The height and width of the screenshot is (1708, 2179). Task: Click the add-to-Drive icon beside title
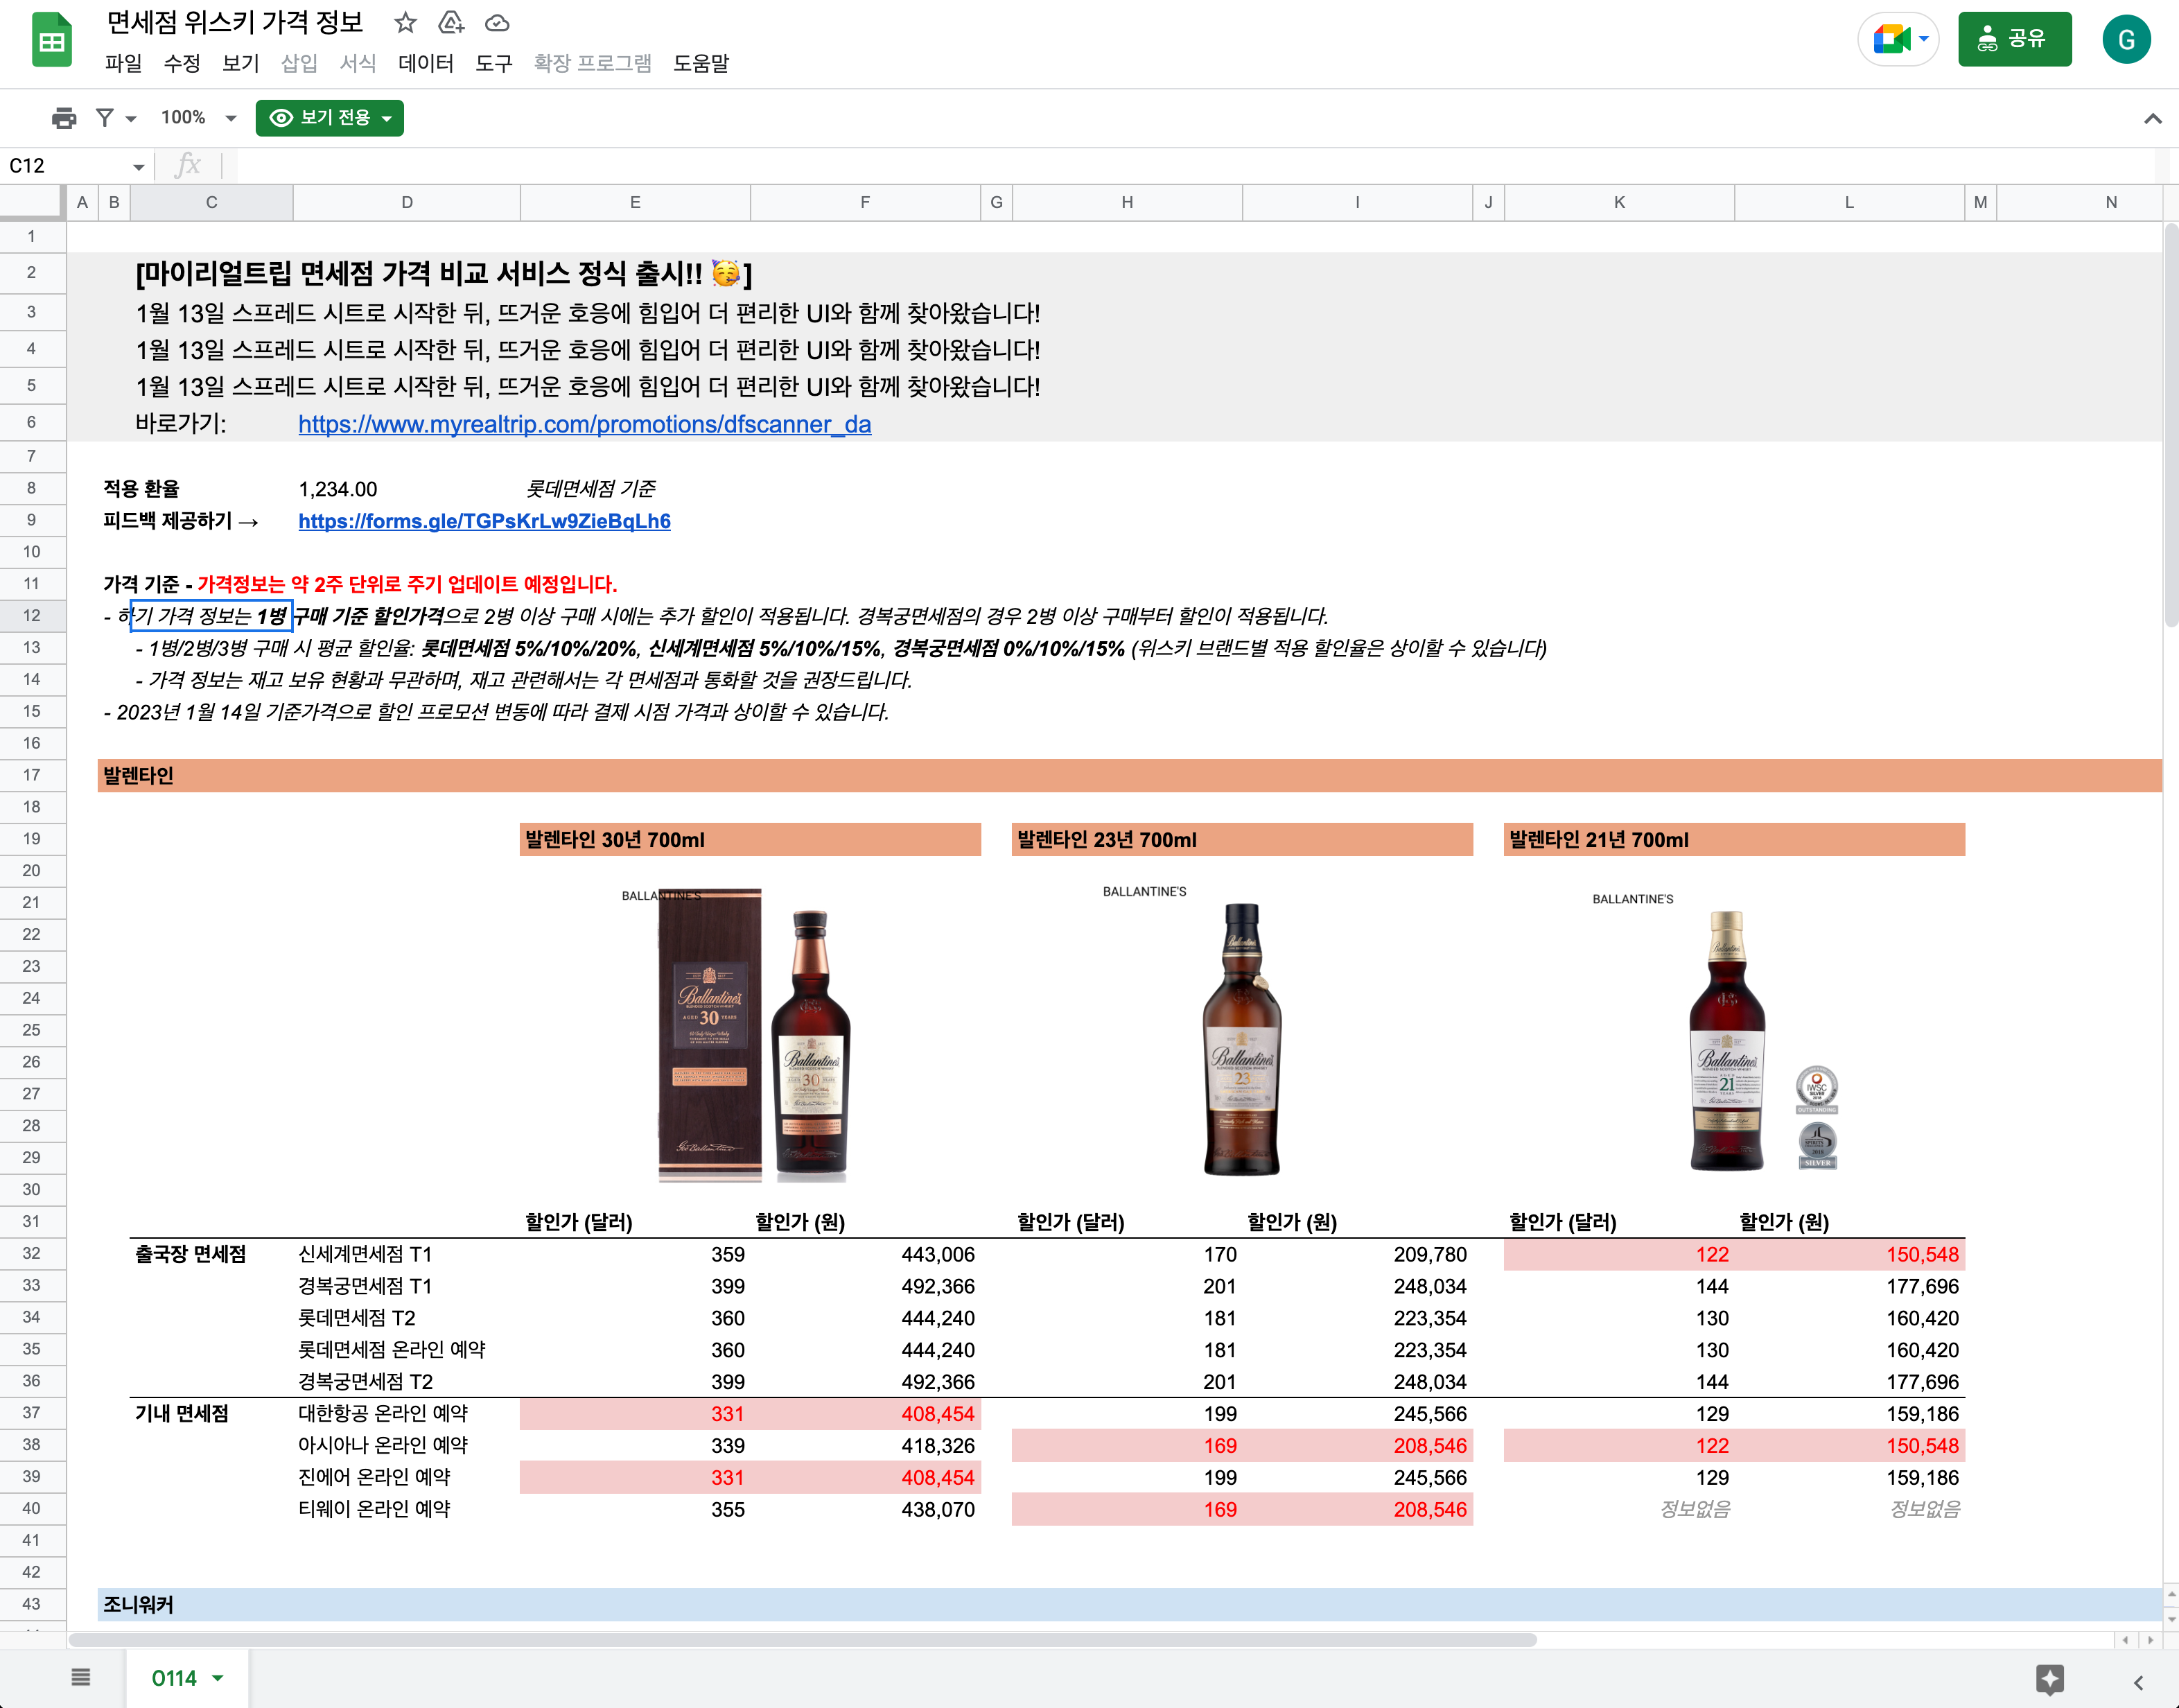452,22
